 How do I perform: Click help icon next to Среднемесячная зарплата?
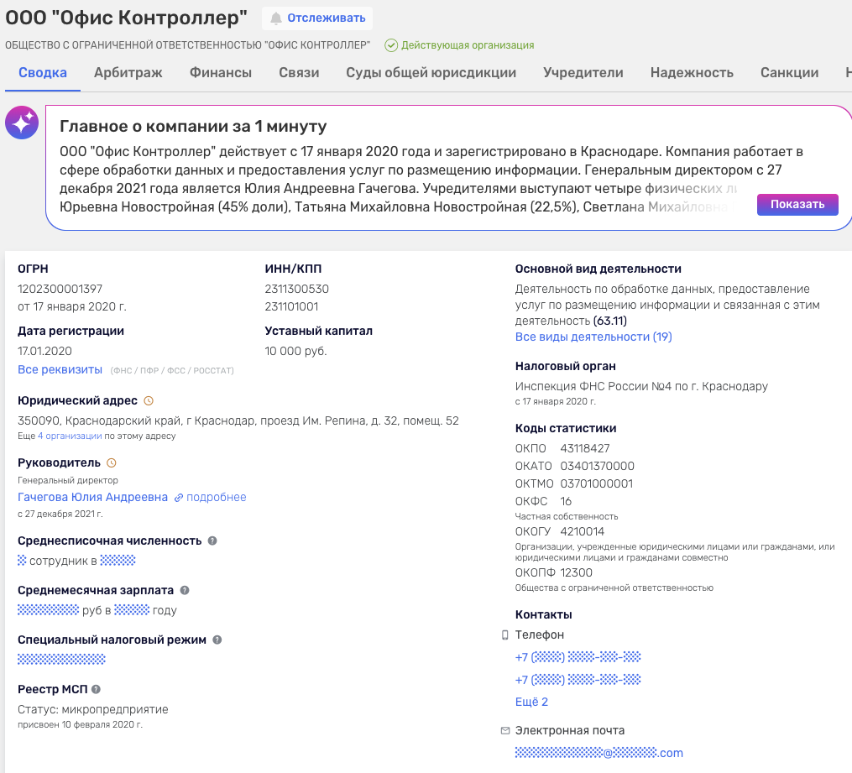coord(185,590)
